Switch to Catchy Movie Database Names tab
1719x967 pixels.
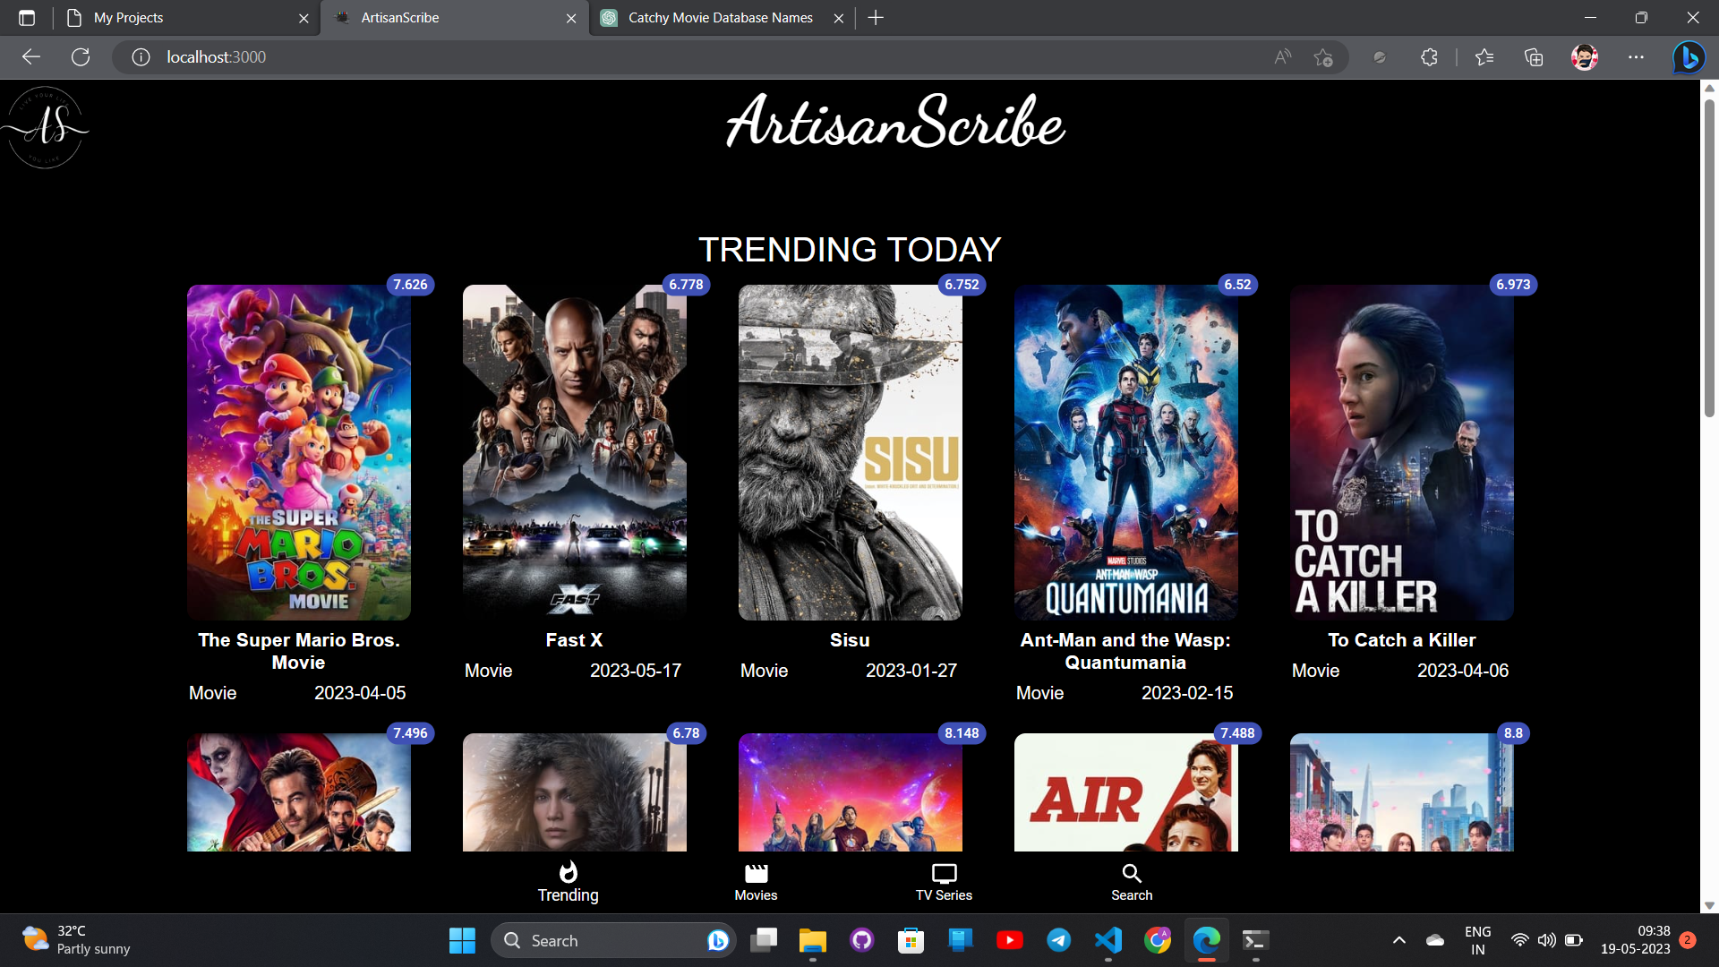click(x=720, y=18)
